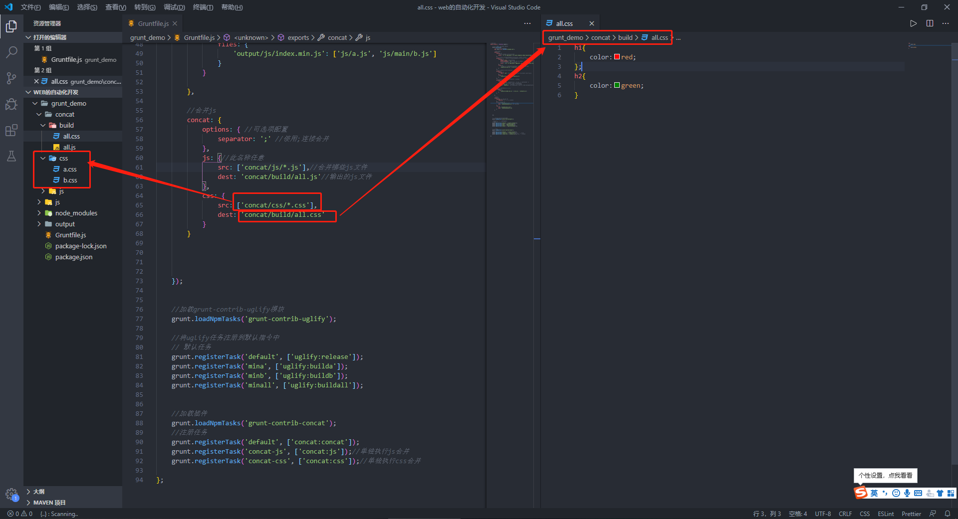Open the 终端(T) menu

(x=203, y=7)
